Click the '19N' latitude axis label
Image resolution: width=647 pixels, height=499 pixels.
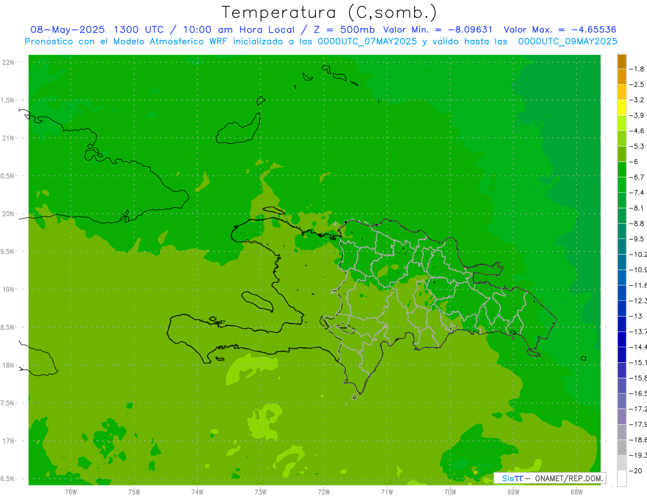(x=9, y=290)
